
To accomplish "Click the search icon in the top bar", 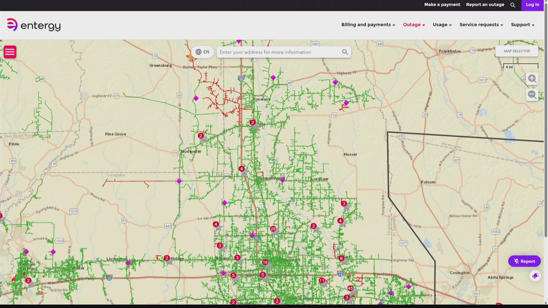I will coord(513,5).
